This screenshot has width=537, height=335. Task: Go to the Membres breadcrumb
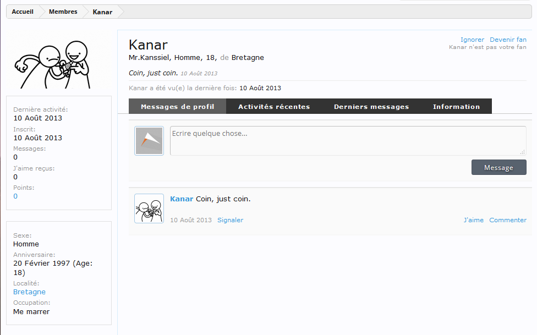click(63, 12)
